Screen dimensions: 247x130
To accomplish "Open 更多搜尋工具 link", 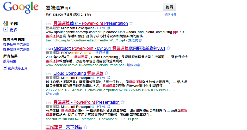I will pos(17,68).
